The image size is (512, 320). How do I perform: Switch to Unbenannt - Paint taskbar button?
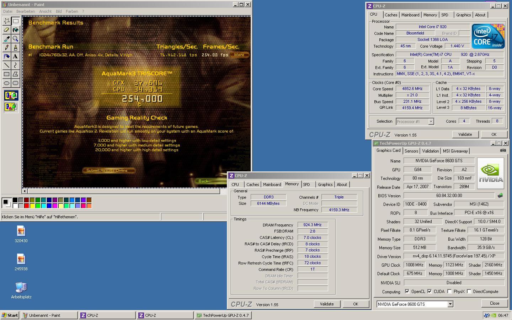[x=49, y=315]
